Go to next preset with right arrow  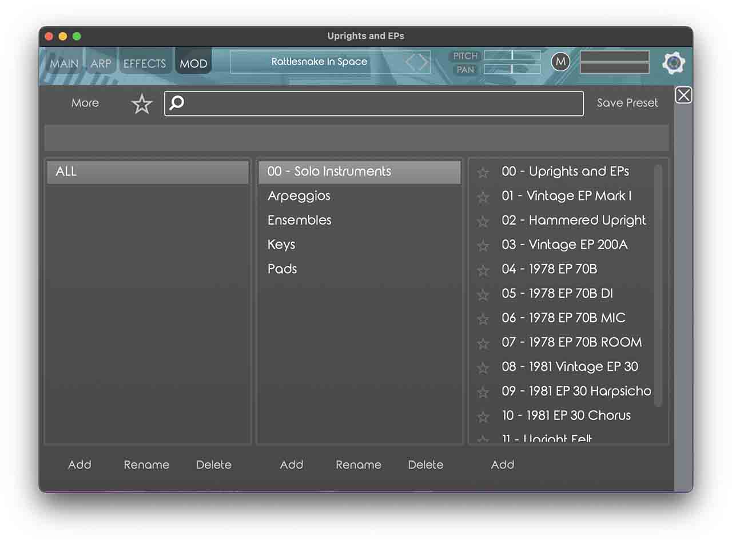tap(424, 62)
